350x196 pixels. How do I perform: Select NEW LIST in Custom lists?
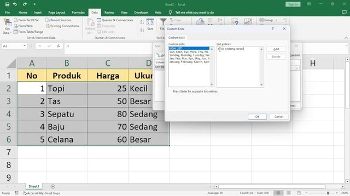point(189,48)
